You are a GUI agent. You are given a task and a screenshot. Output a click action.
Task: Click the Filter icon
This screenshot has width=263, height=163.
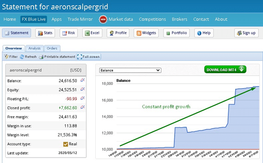[6, 57]
